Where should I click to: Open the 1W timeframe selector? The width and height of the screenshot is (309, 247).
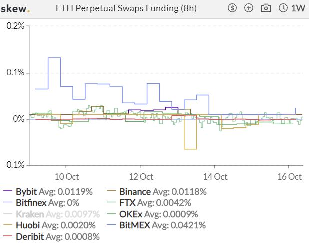[298, 8]
